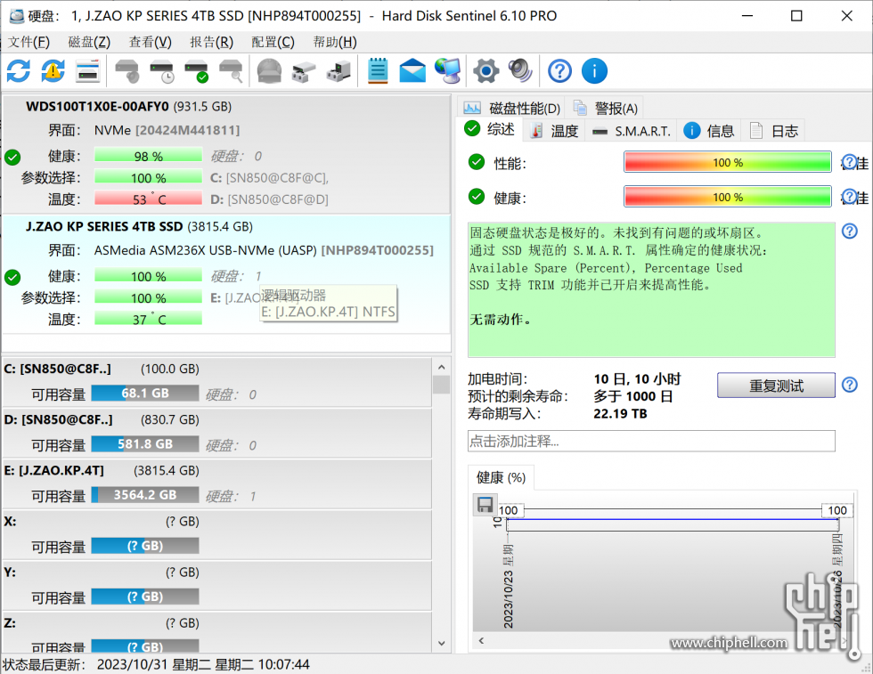This screenshot has height=674, width=873.
Task: Click the 多于 1000 日 remaining life value
Action: point(633,396)
